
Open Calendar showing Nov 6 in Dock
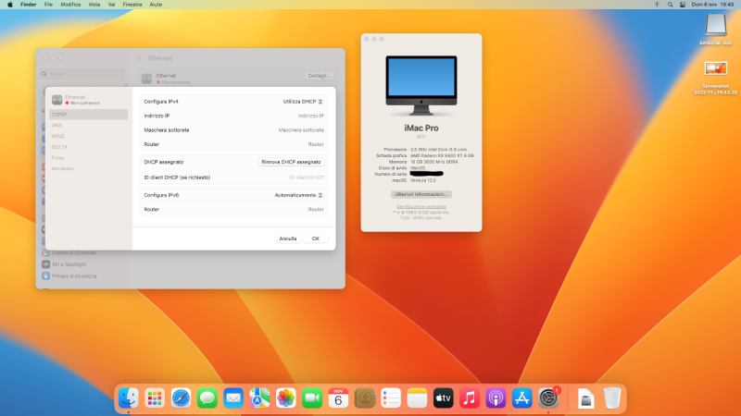pos(338,398)
